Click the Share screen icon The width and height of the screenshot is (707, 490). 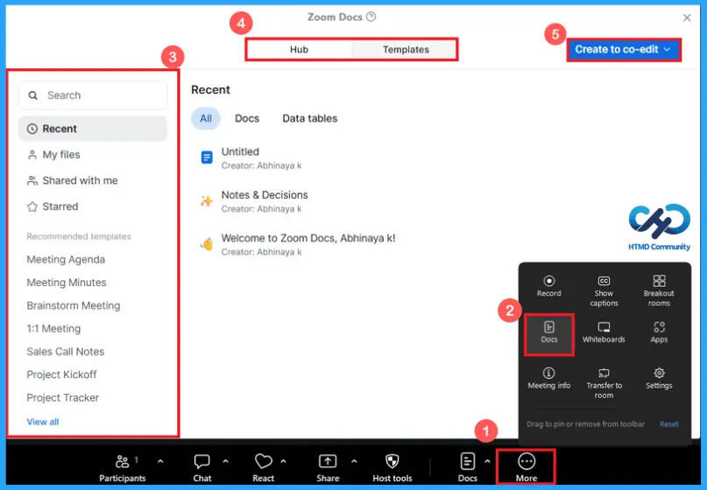pos(328,462)
